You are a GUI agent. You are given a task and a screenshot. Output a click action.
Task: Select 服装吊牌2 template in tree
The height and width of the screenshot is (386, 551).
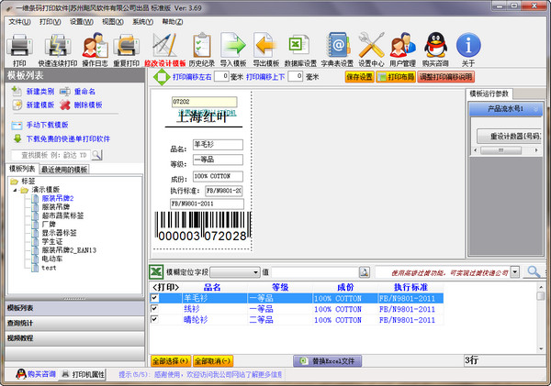point(58,198)
